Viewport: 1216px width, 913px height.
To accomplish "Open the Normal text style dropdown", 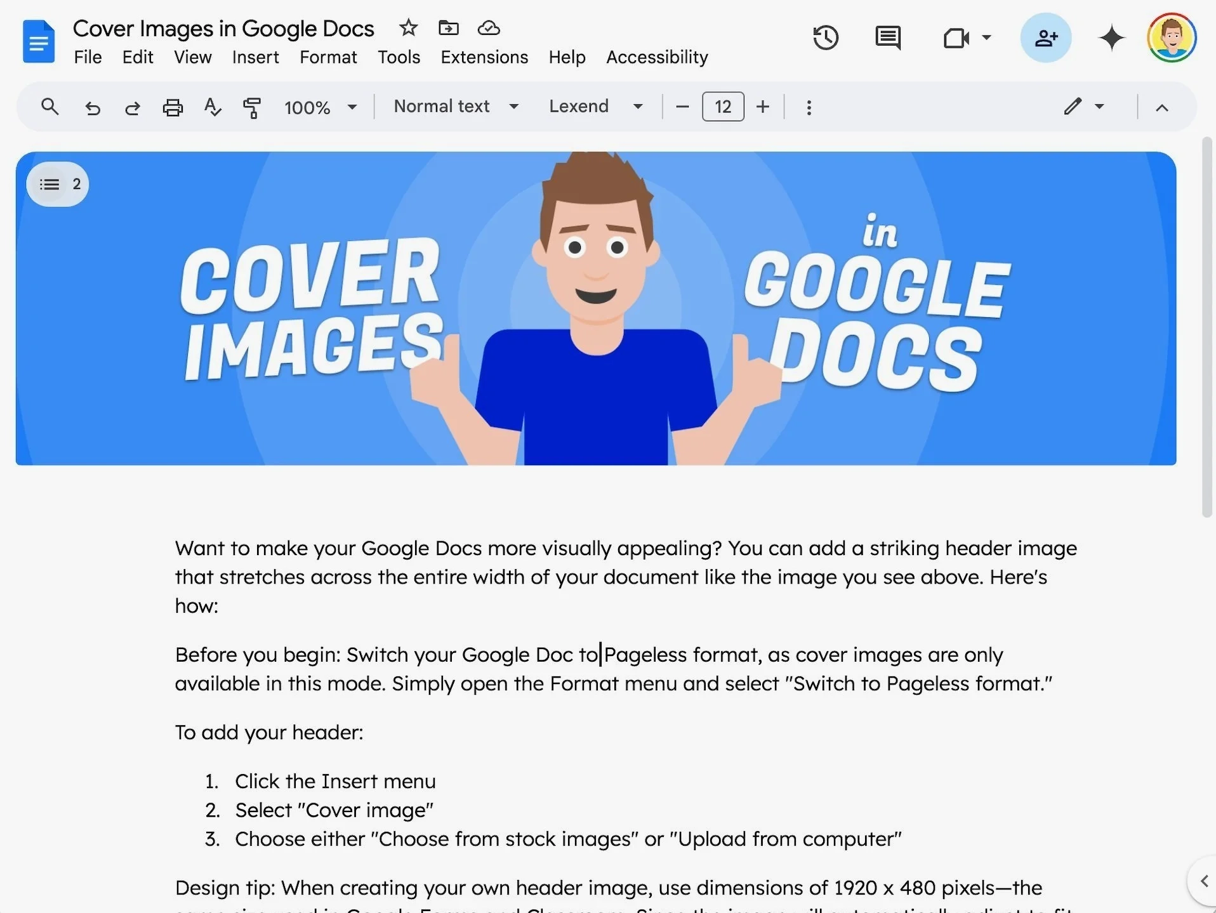I will 456,106.
